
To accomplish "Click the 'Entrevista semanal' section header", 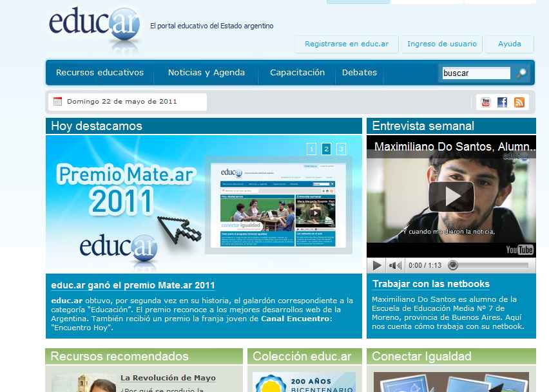I will (x=451, y=126).
